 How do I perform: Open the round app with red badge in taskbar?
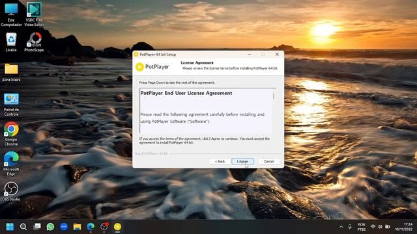click(104, 227)
